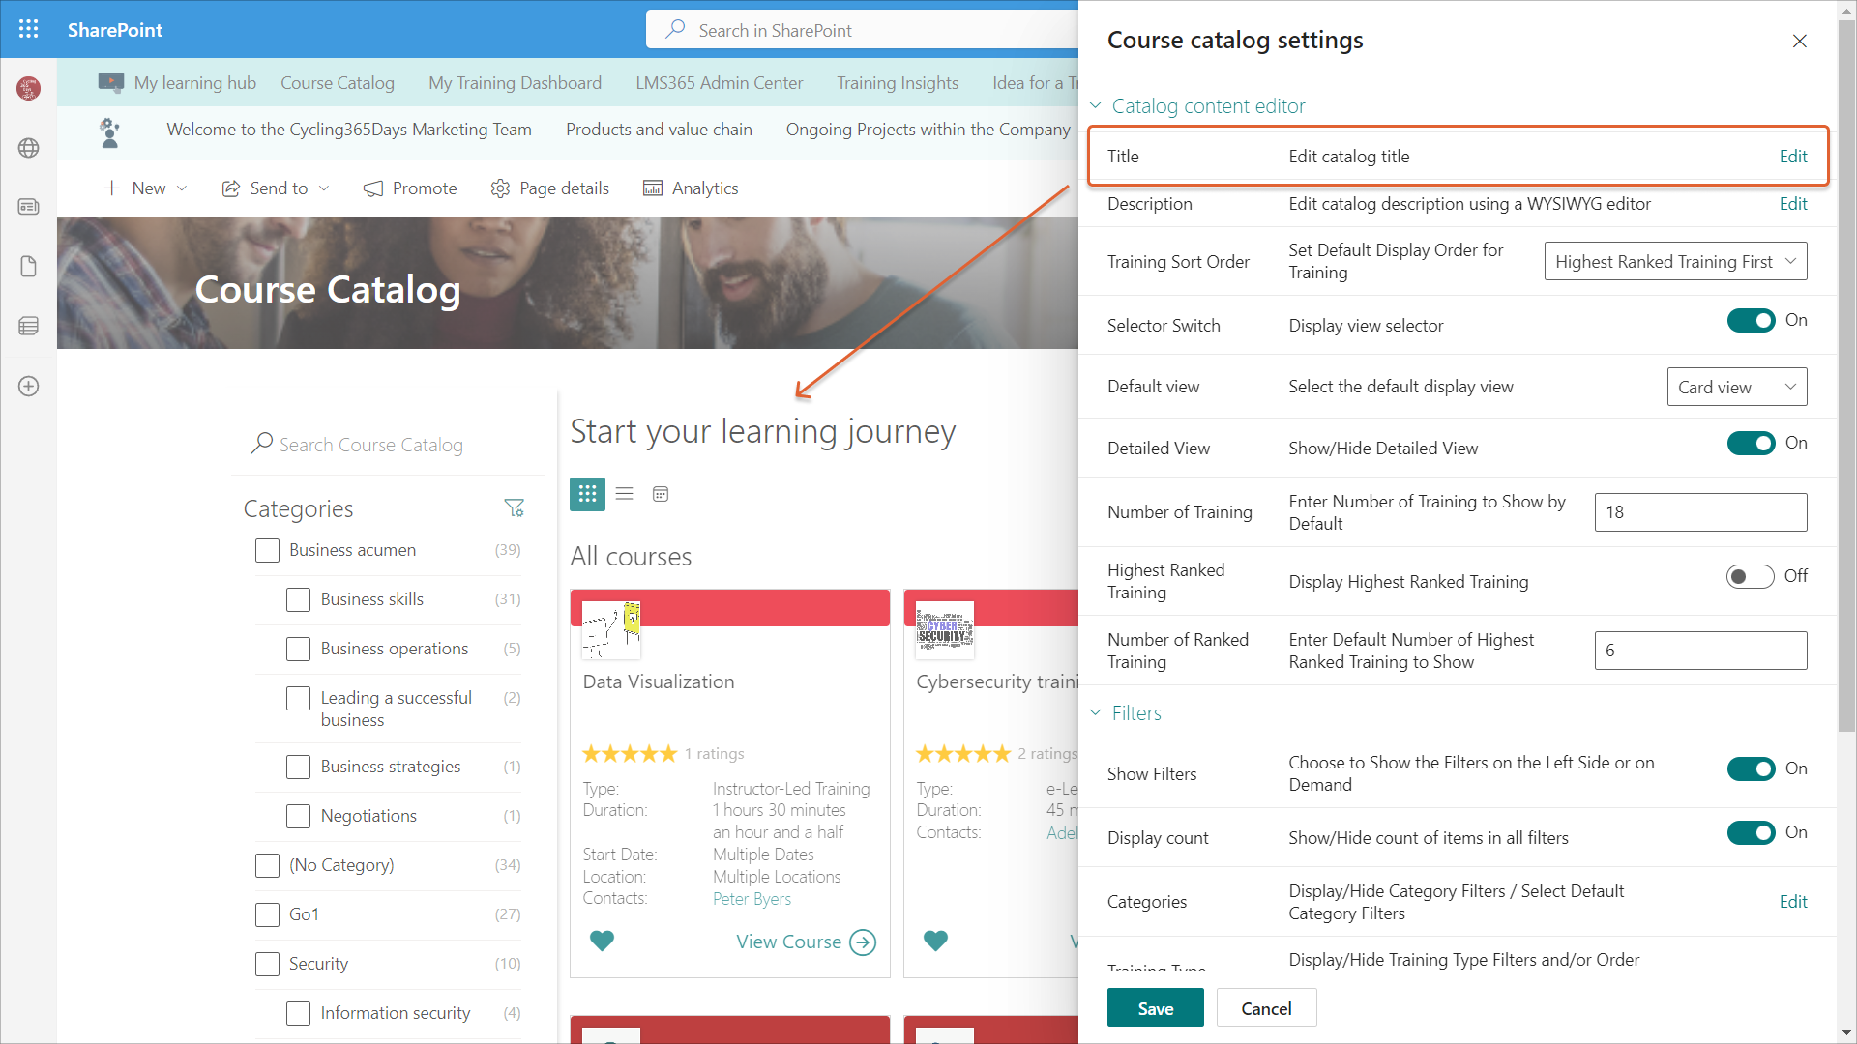Open the SharePoint app launcher waffle icon
Viewport: 1857px width, 1044px height.
tap(29, 29)
